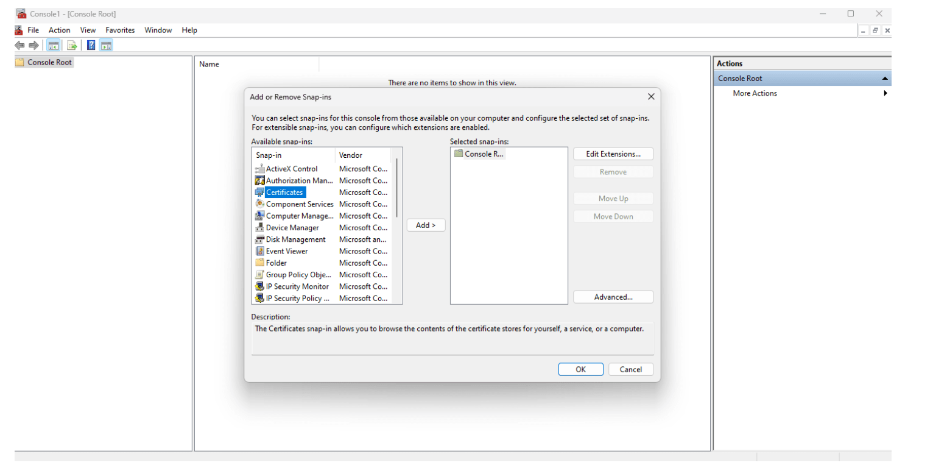Click the available snap-ins list scrollbar
This screenshot has height=471, width=947.
[x=397, y=188]
